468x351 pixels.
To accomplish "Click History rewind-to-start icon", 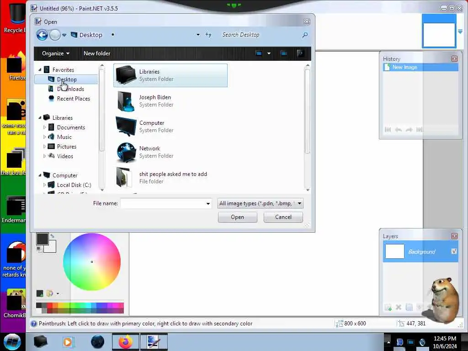I will pyautogui.click(x=388, y=129).
